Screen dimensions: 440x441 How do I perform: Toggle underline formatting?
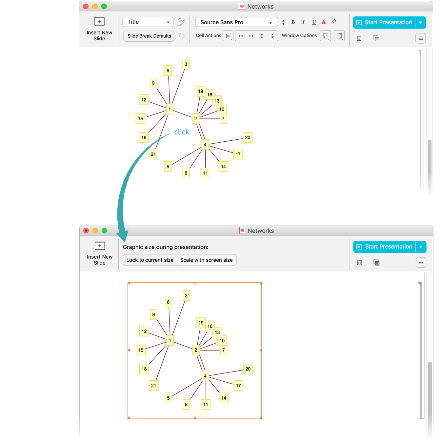[x=314, y=22]
